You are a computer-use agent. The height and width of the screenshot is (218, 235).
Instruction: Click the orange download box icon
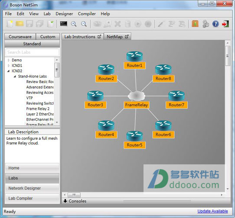[x=195, y=24]
